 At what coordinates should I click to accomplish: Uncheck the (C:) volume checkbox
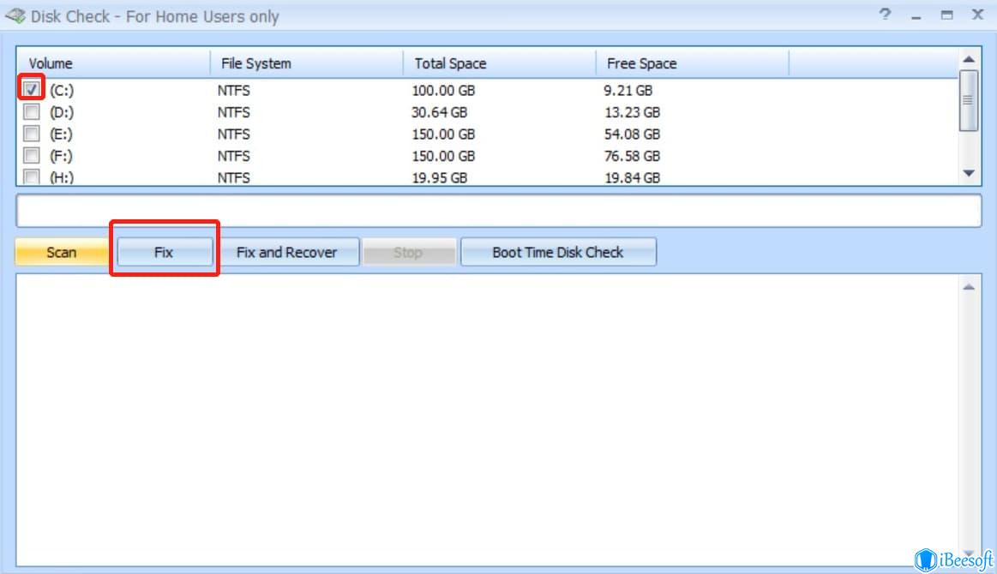[31, 89]
